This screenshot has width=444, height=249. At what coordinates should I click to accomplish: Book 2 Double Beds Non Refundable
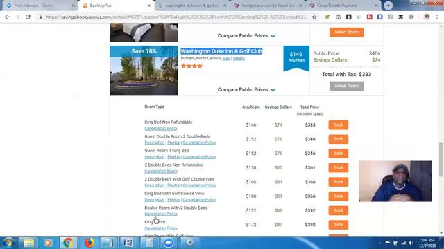click(339, 167)
